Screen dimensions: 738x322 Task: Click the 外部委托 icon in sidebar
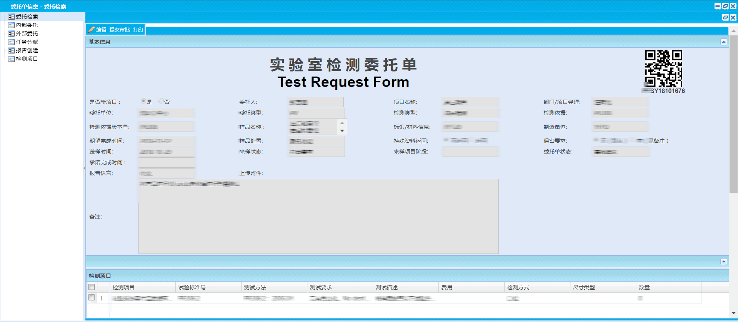[12, 33]
